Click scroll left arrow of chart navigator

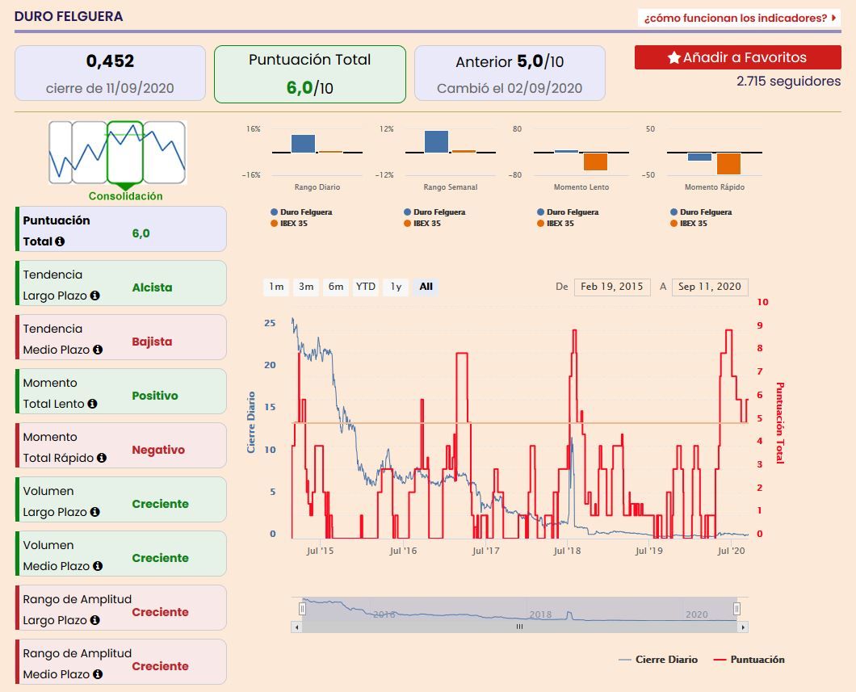(x=296, y=627)
